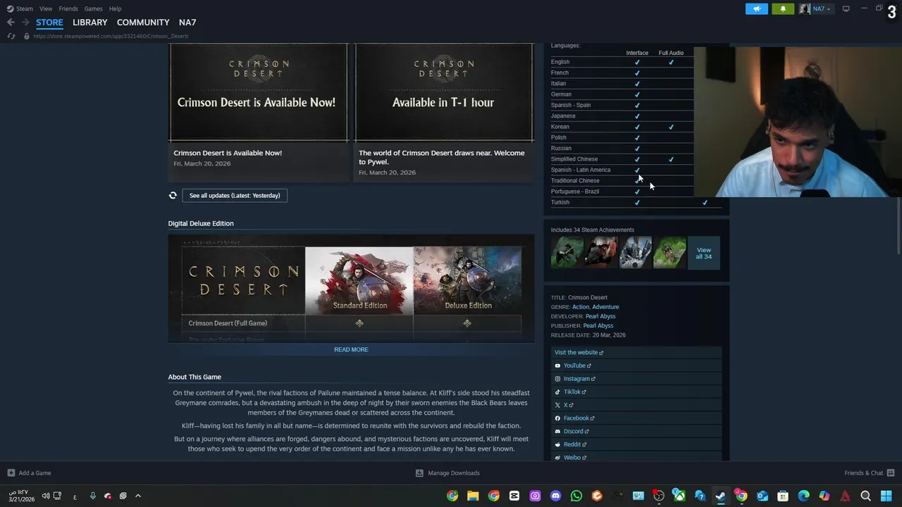The height and width of the screenshot is (507, 902).
Task: Switch to the COMMUNITY tab
Action: click(x=143, y=23)
